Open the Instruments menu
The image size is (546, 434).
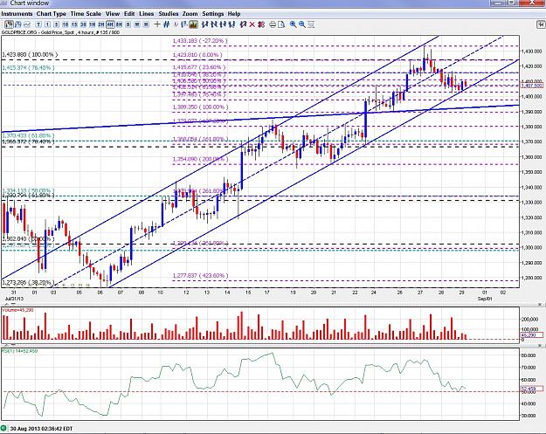[x=17, y=14]
